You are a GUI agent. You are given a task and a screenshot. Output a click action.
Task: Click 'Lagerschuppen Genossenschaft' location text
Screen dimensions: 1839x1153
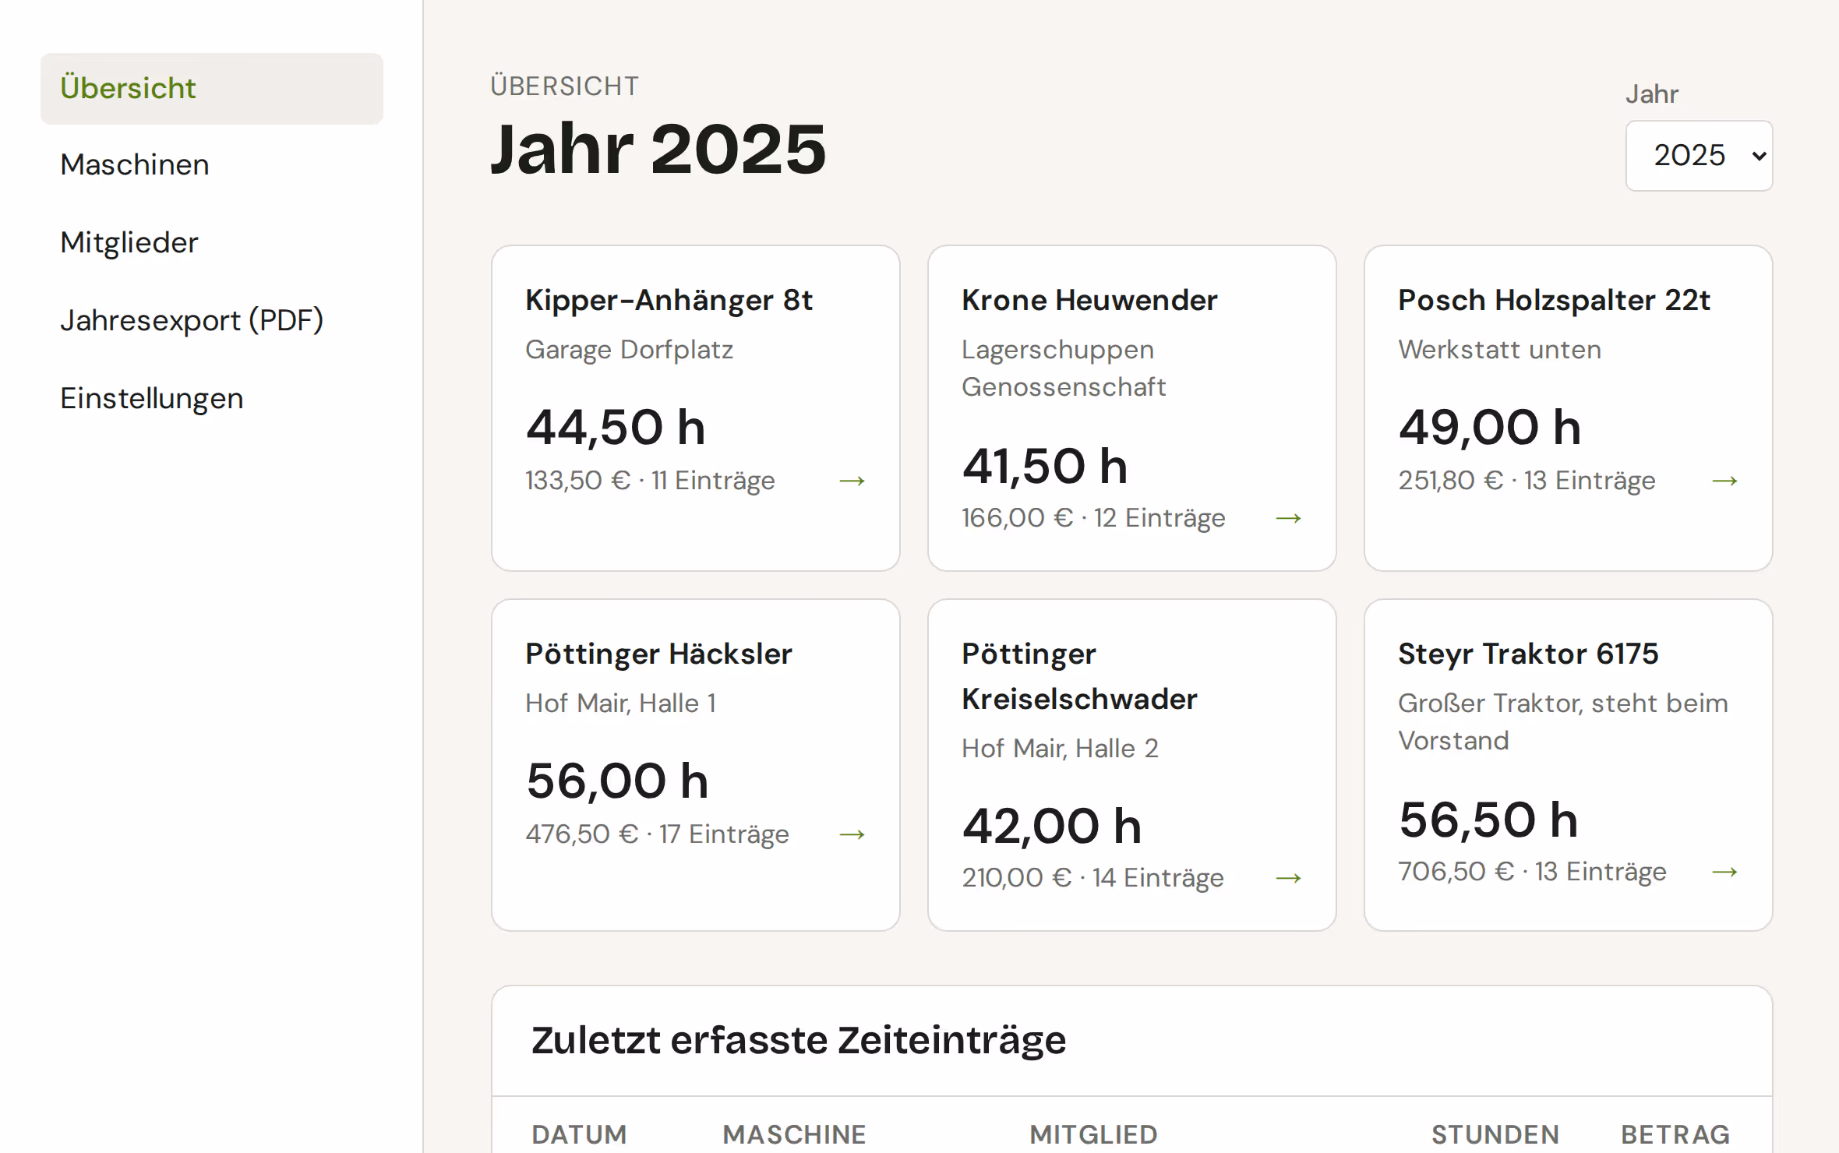pyautogui.click(x=1064, y=369)
